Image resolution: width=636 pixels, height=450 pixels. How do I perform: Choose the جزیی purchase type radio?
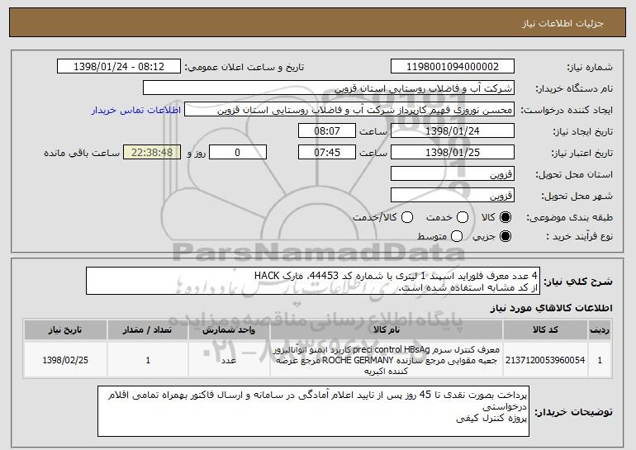pos(505,236)
